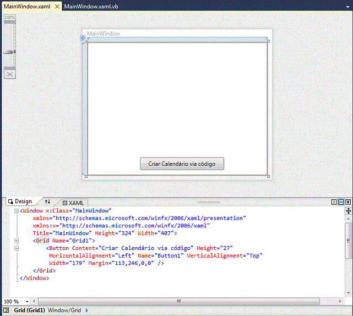Collapse the Window element in XAML
Screen dimensions: 353x316
click(17, 211)
